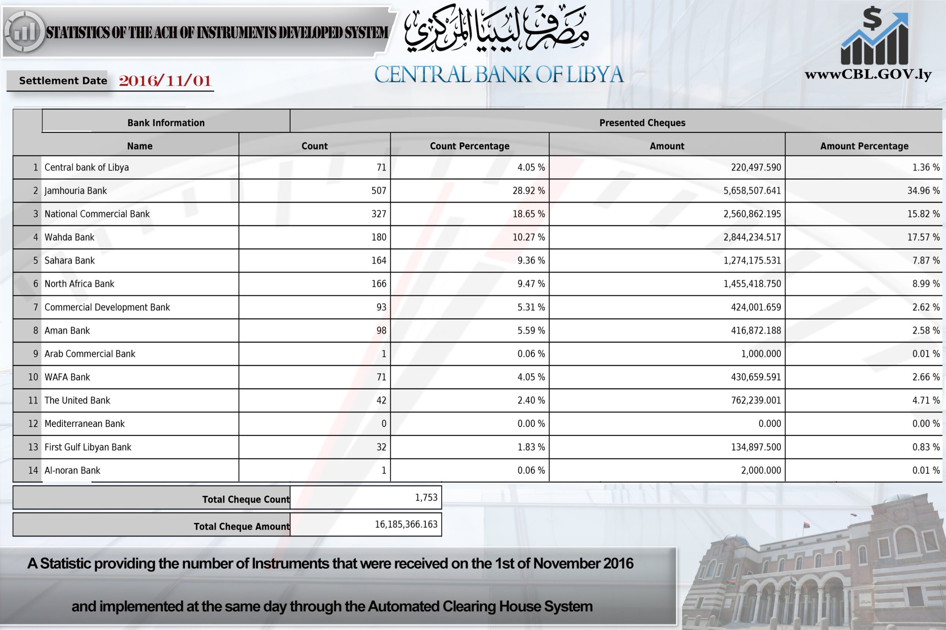The height and width of the screenshot is (630, 946).
Task: Click North Africa Bank count 166
Action: click(378, 284)
